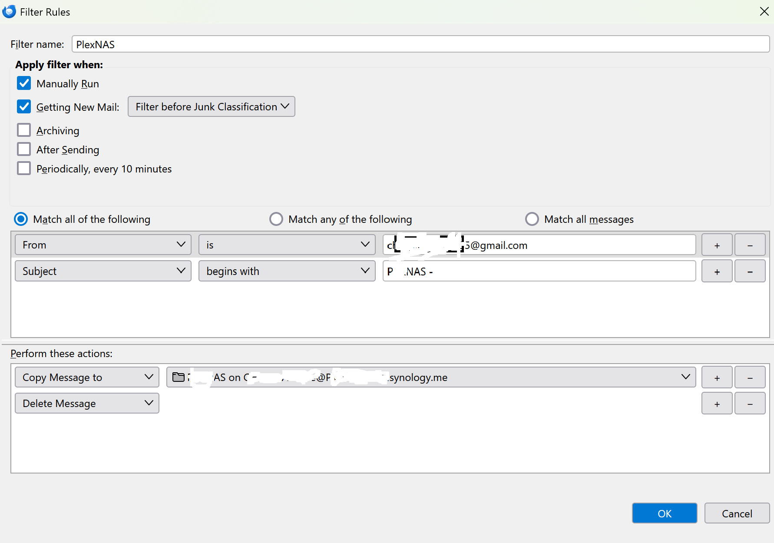Screen dimensions: 774x543
Task: Remove the Delete Message action row
Action: [x=750, y=404]
